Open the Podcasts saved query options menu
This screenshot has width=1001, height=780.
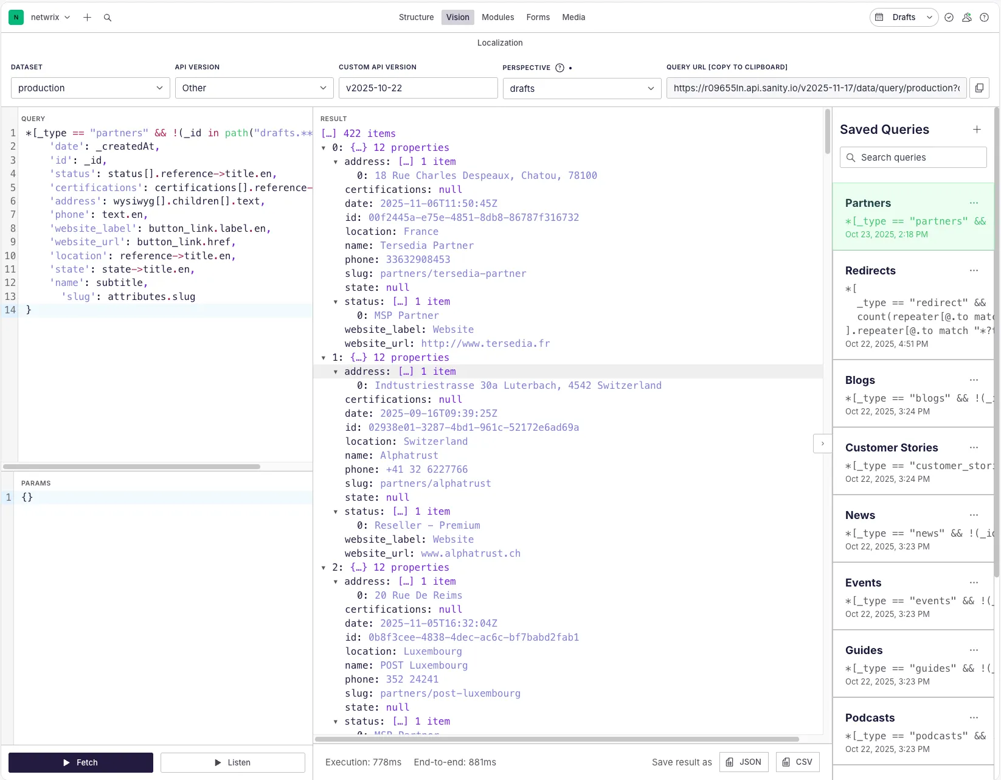point(974,717)
